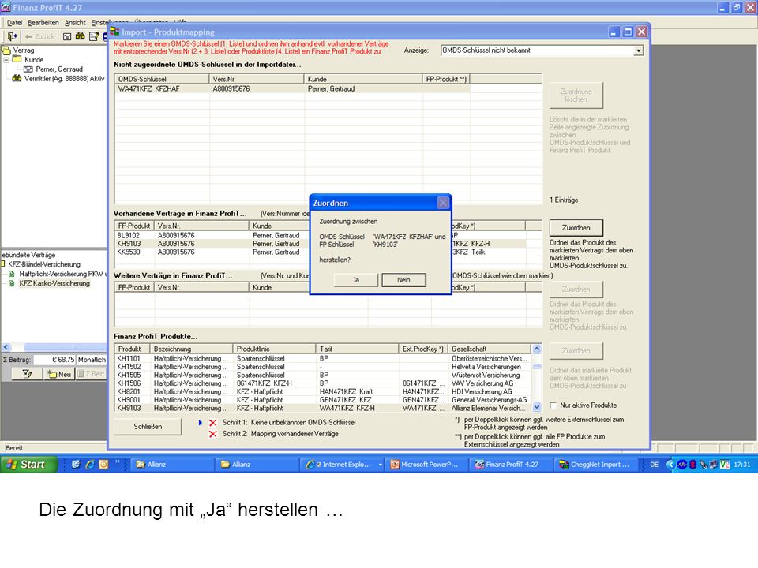Viewport: 758px width, 568px height.
Task: Close the Zuordnen dialog with X
Action: (443, 203)
